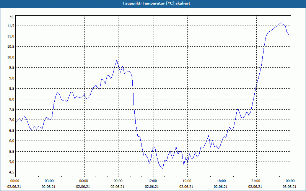Click the 8,5 label on the y-axis
306x191 pixels.
click(x=12, y=89)
